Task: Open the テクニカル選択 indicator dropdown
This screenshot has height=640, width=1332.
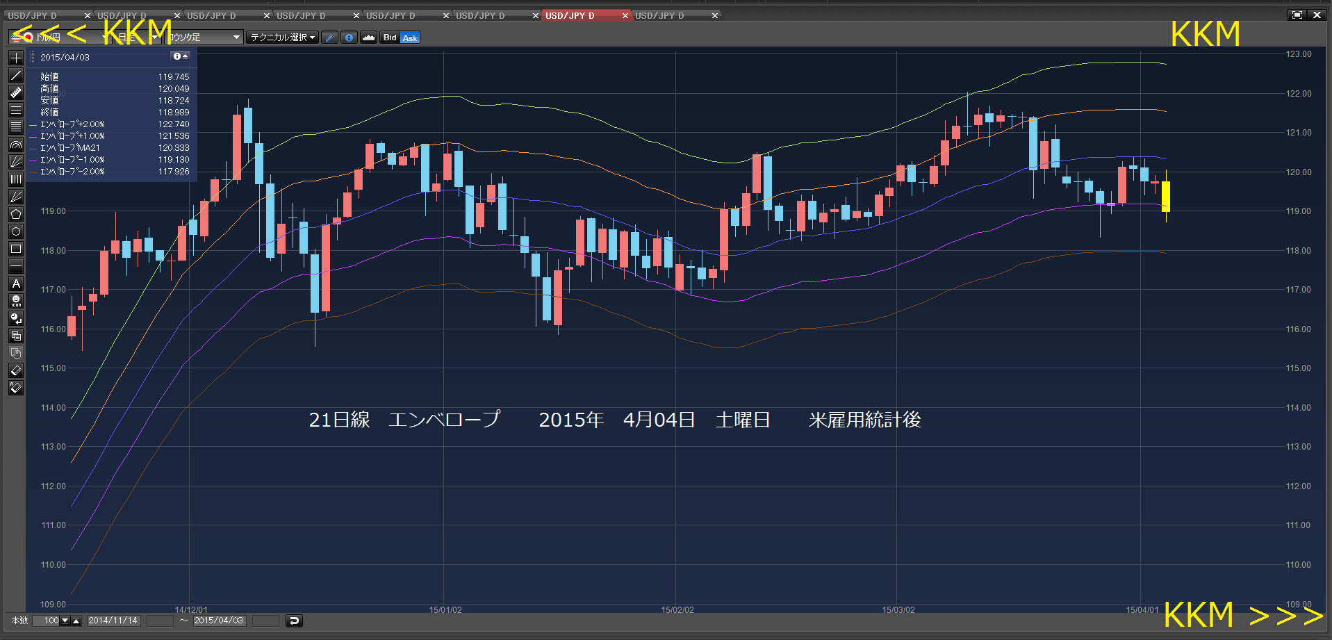Action: tap(283, 38)
